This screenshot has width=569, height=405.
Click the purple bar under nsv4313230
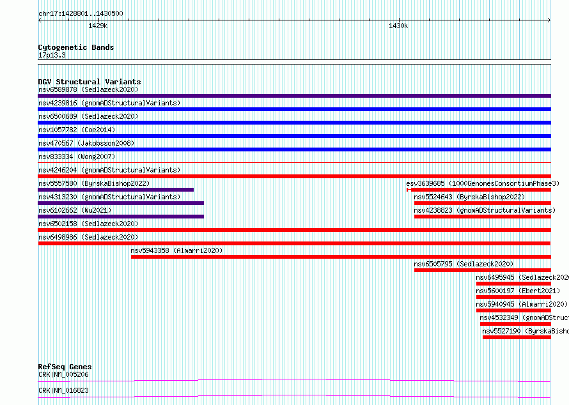coord(121,203)
